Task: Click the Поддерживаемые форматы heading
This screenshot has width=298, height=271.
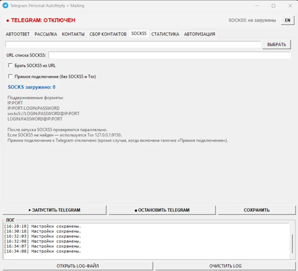Action: click(35, 98)
